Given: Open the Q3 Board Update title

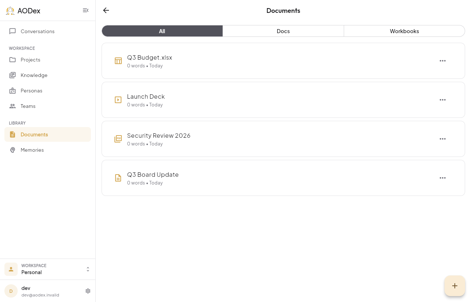Looking at the screenshot, I should [153, 175].
